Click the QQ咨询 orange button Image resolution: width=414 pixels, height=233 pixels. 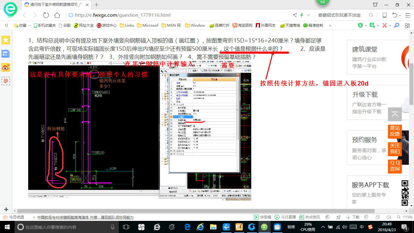coord(395,166)
